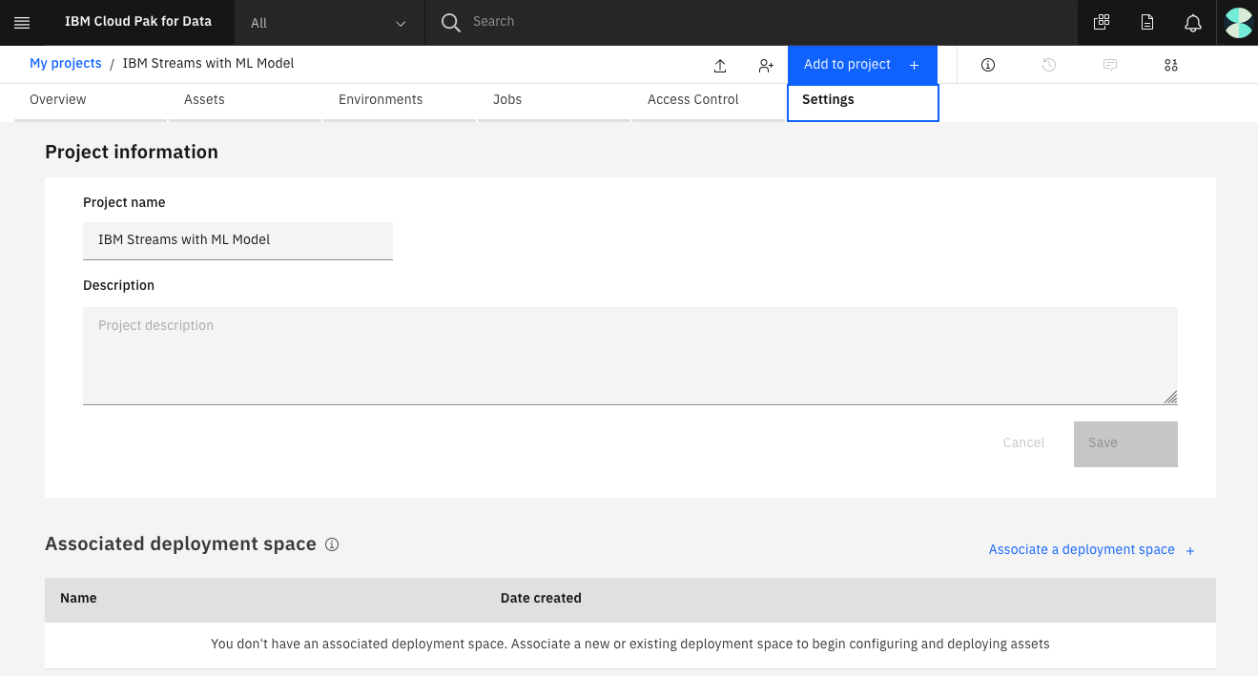Image resolution: width=1258 pixels, height=676 pixels.
Task: Click the Name column header
Action: point(78,598)
